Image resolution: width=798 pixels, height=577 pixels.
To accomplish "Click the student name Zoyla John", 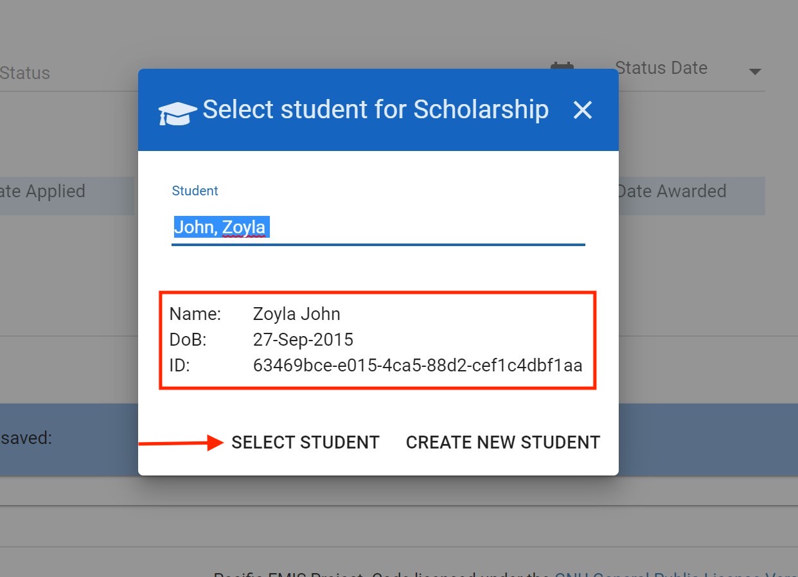I will 297,314.
